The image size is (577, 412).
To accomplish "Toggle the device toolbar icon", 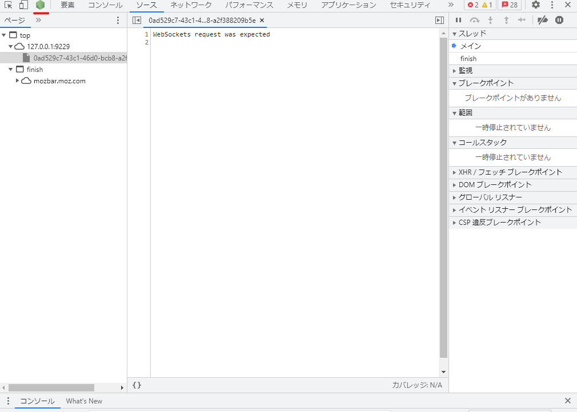I will coord(23,5).
